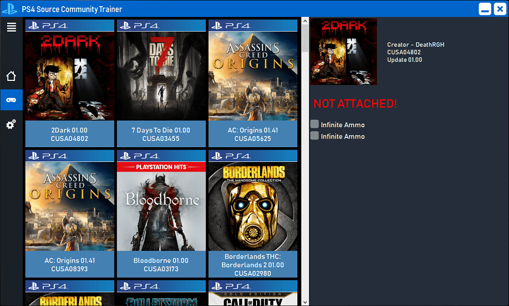Click the "Update 01.00" text in details
This screenshot has height=306, width=509.
click(x=405, y=60)
